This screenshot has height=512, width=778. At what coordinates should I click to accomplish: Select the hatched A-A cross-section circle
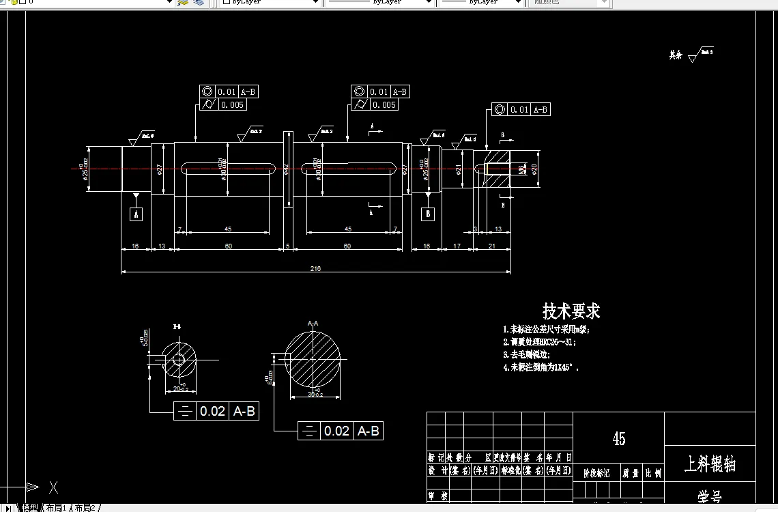(313, 360)
